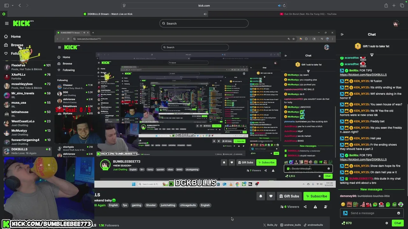Select the justchatting tag

click(168, 205)
